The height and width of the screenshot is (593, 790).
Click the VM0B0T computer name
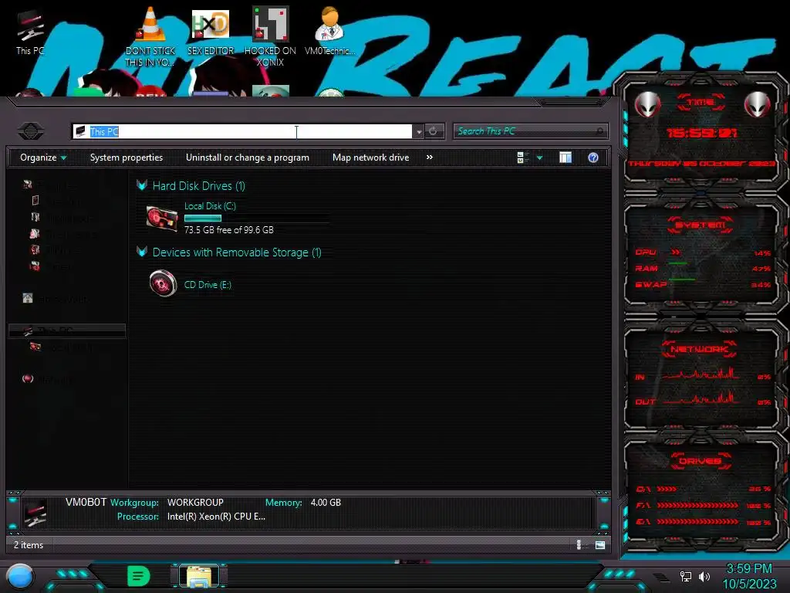[86, 502]
